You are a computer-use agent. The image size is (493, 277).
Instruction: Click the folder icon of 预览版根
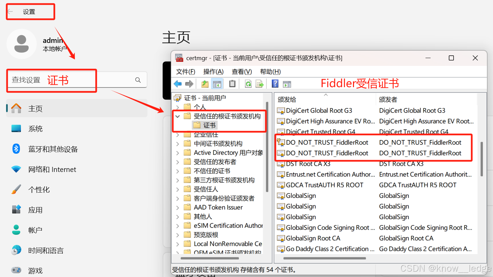(x=187, y=234)
